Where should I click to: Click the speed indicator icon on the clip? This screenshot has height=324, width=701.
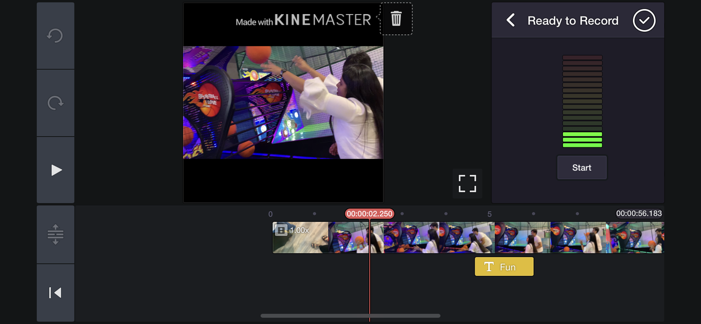(283, 230)
